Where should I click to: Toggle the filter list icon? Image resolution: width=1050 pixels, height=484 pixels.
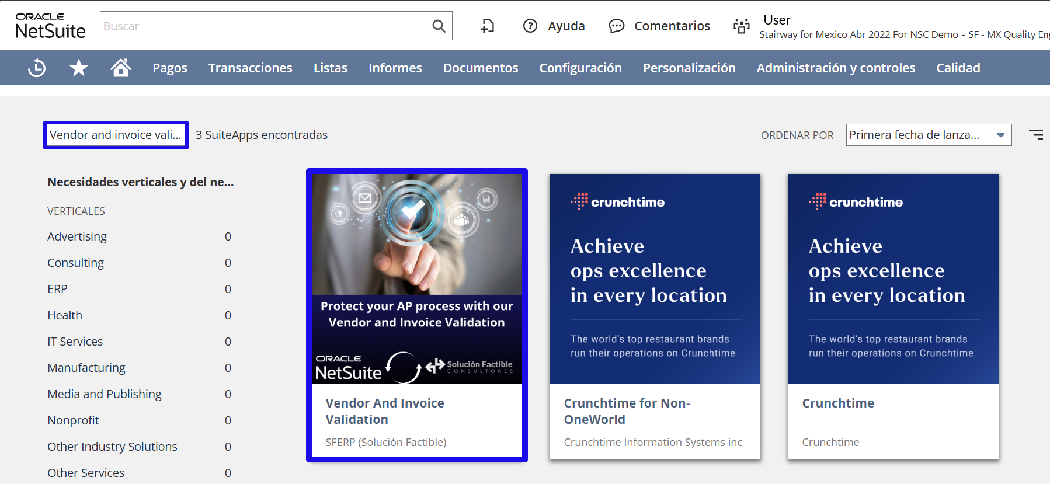1035,135
